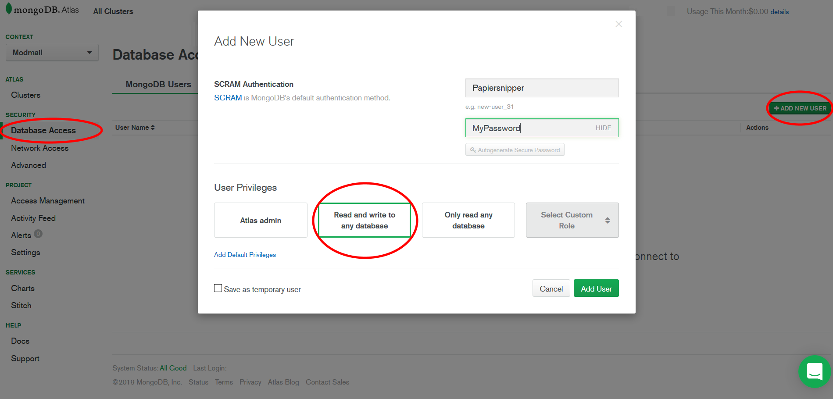Viewport: 833px width, 399px height.
Task: Open the Modmail context dropdown
Action: [x=52, y=52]
